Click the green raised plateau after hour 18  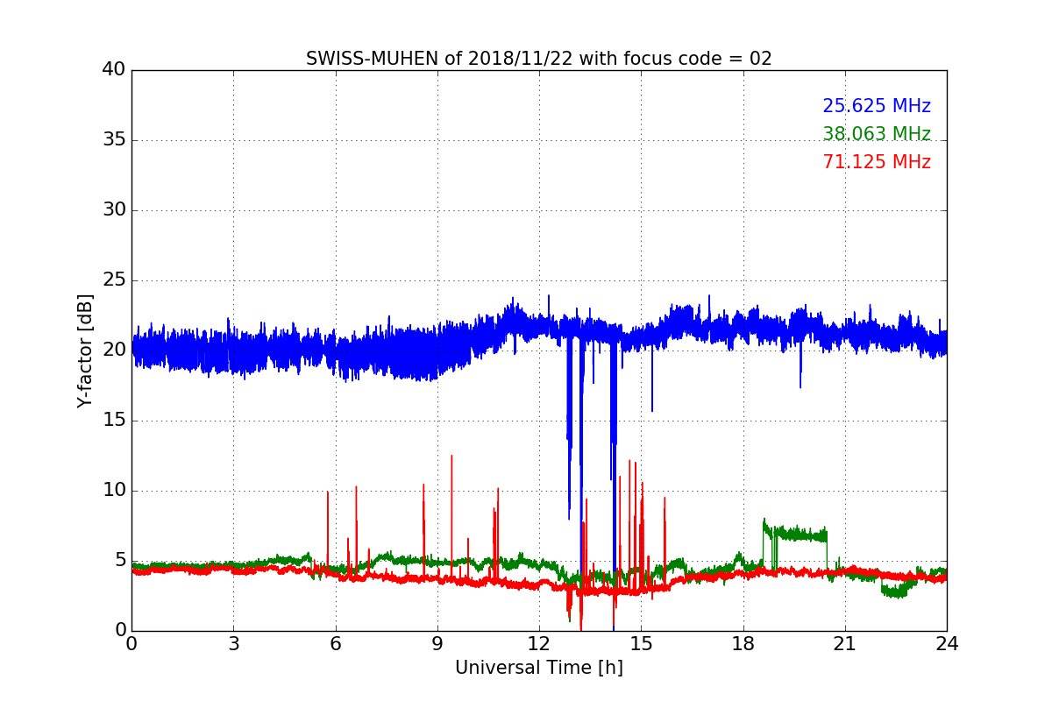tap(795, 533)
